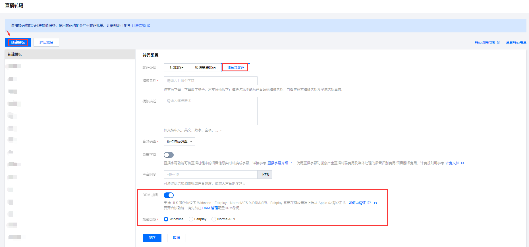Expand the 音频码率 dropdown showing 保持原始码率

tap(179, 142)
